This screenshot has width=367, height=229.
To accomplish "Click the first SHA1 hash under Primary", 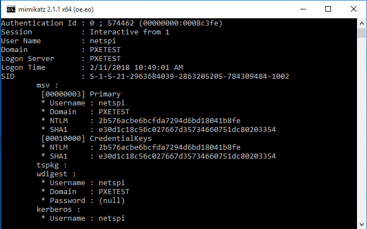I will click(187, 130).
